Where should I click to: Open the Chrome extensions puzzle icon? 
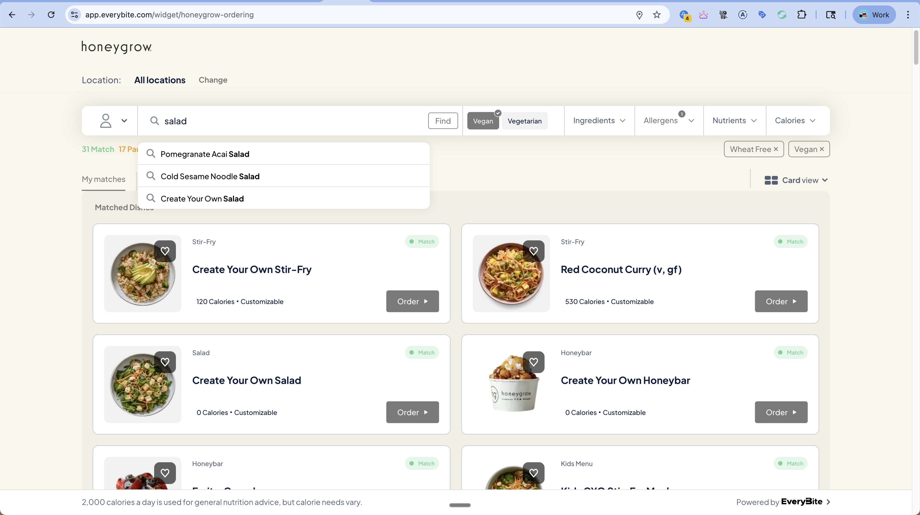point(802,15)
